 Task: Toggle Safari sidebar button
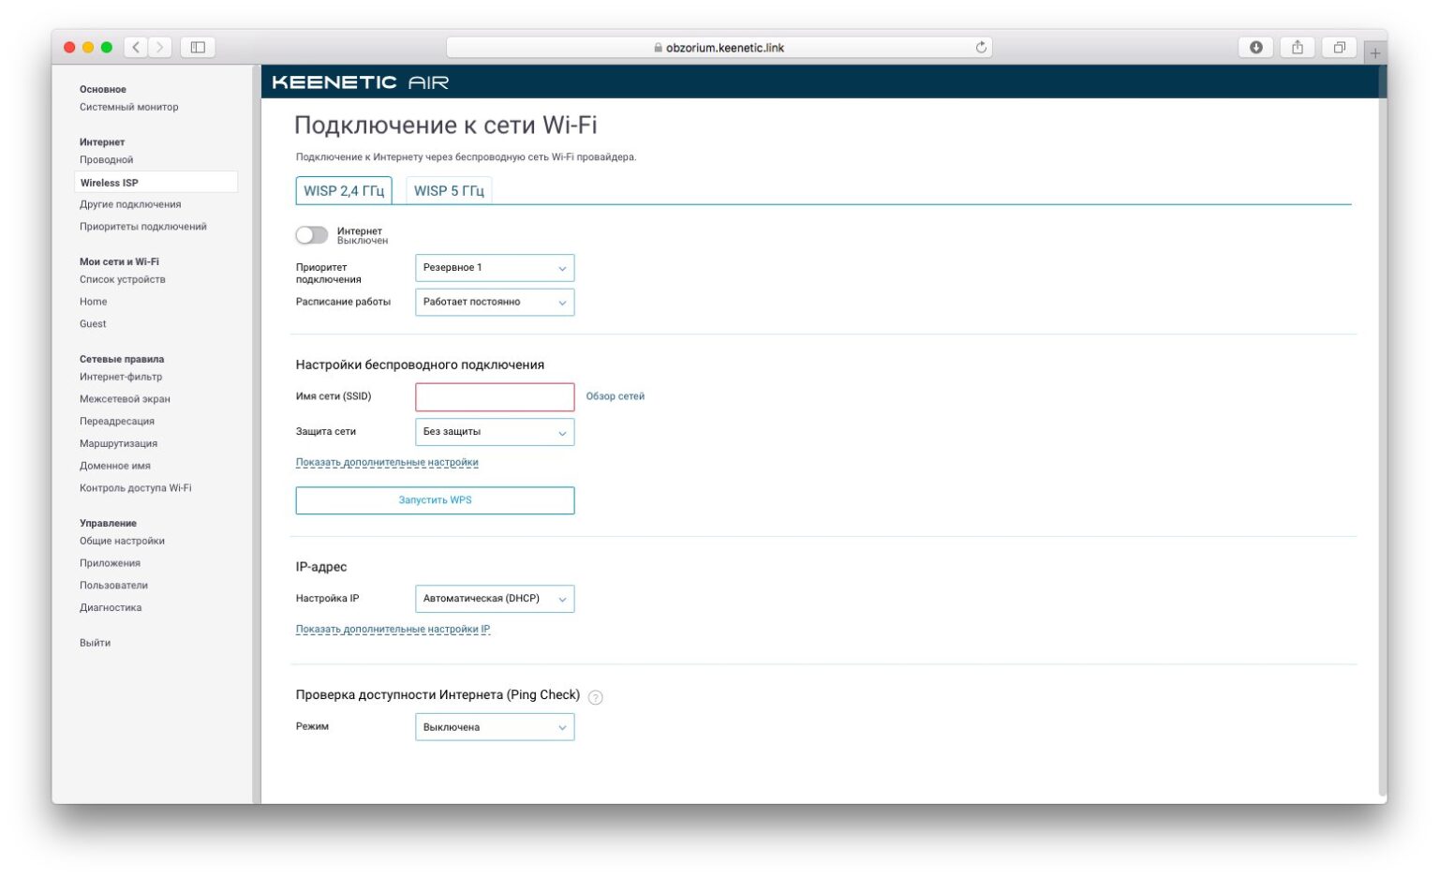pyautogui.click(x=198, y=47)
